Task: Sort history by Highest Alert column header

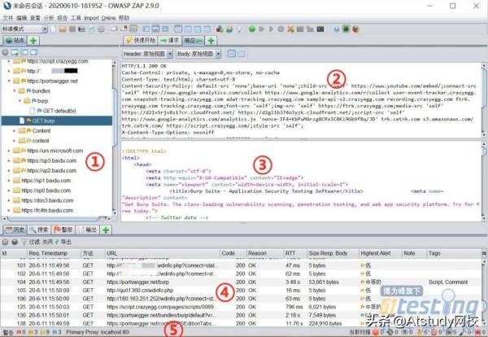Action: (x=380, y=253)
